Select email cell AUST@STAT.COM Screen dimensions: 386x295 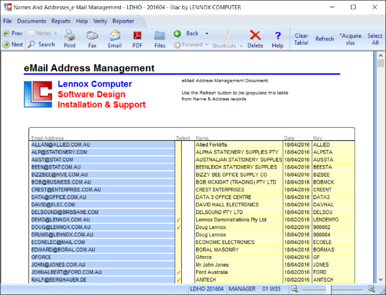[102, 160]
